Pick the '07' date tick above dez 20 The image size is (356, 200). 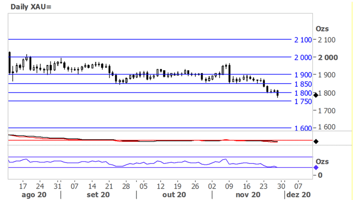click(x=298, y=187)
